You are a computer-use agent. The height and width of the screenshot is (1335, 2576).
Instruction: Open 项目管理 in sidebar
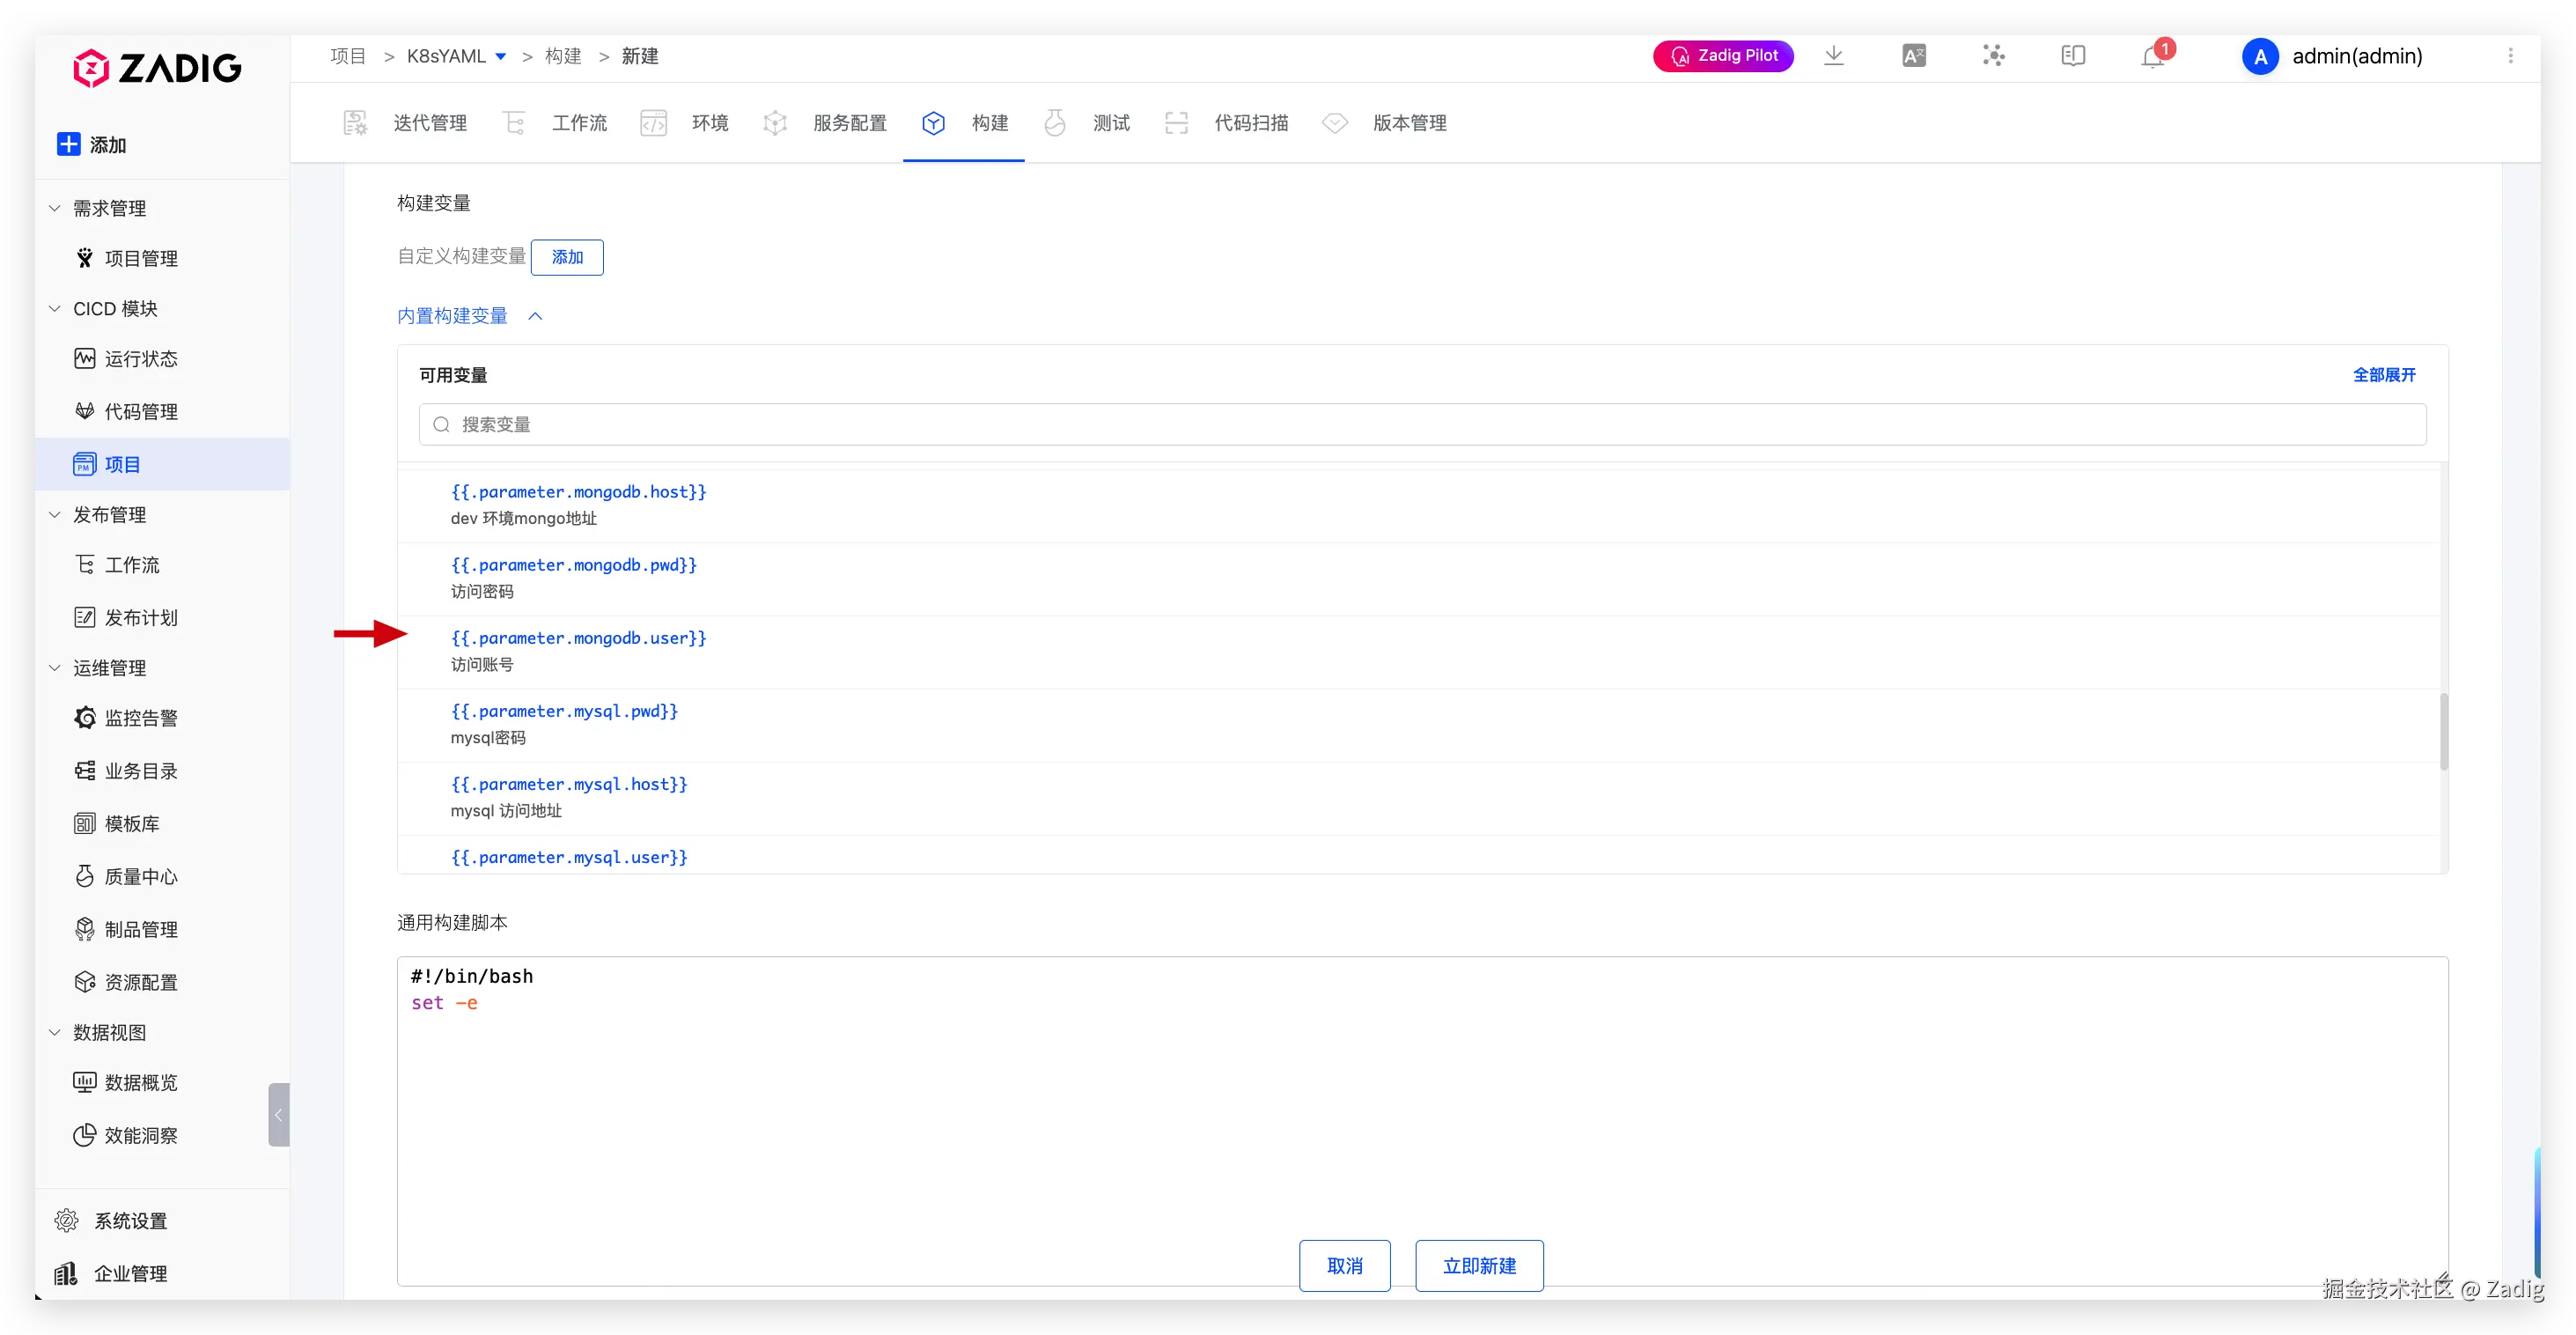(x=141, y=258)
